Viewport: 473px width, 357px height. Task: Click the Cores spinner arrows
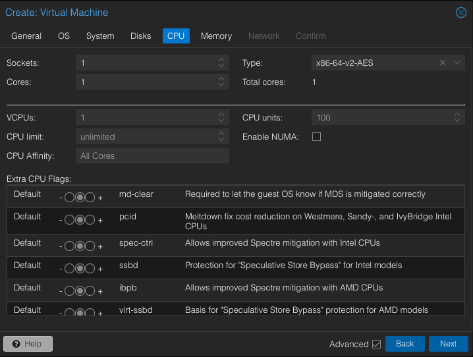(x=221, y=82)
